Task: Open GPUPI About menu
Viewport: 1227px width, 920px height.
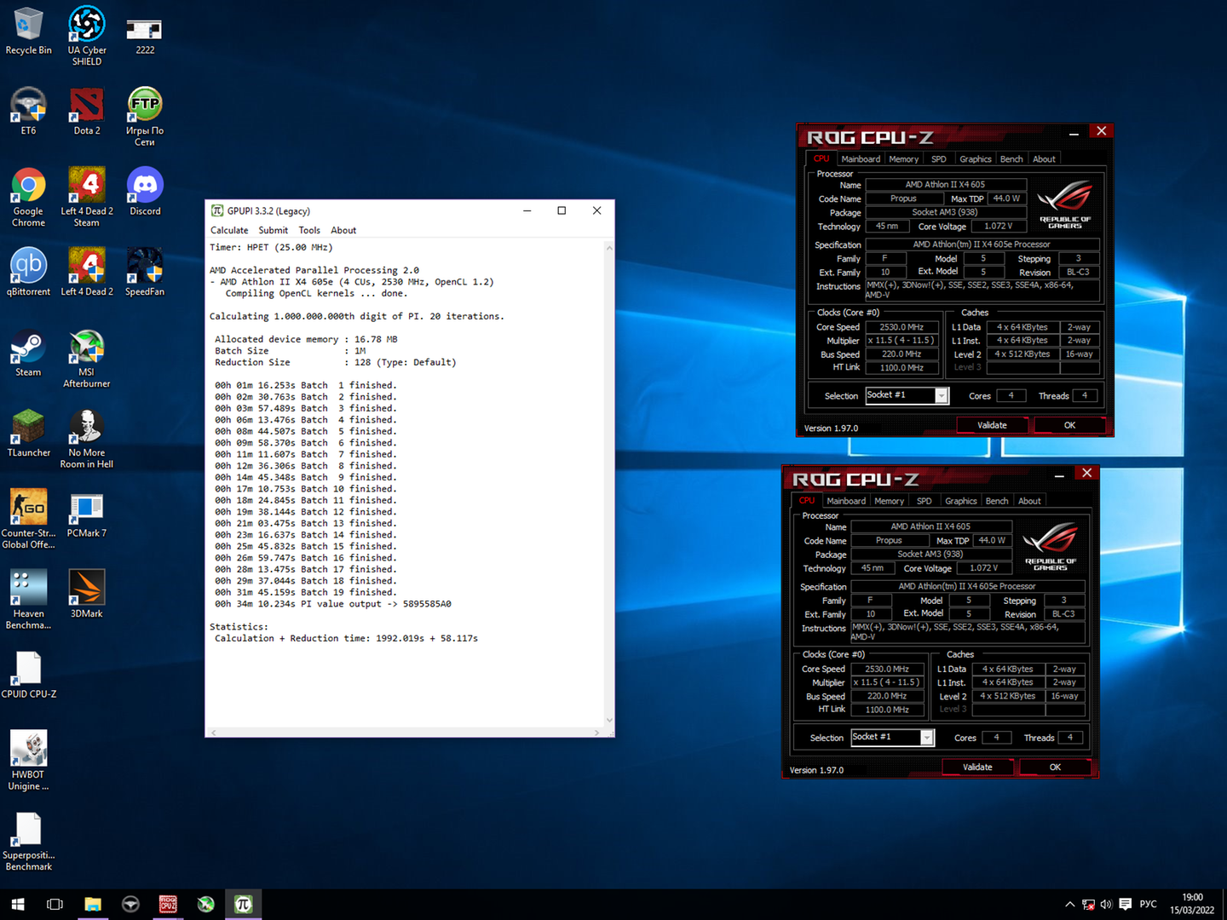Action: point(343,230)
